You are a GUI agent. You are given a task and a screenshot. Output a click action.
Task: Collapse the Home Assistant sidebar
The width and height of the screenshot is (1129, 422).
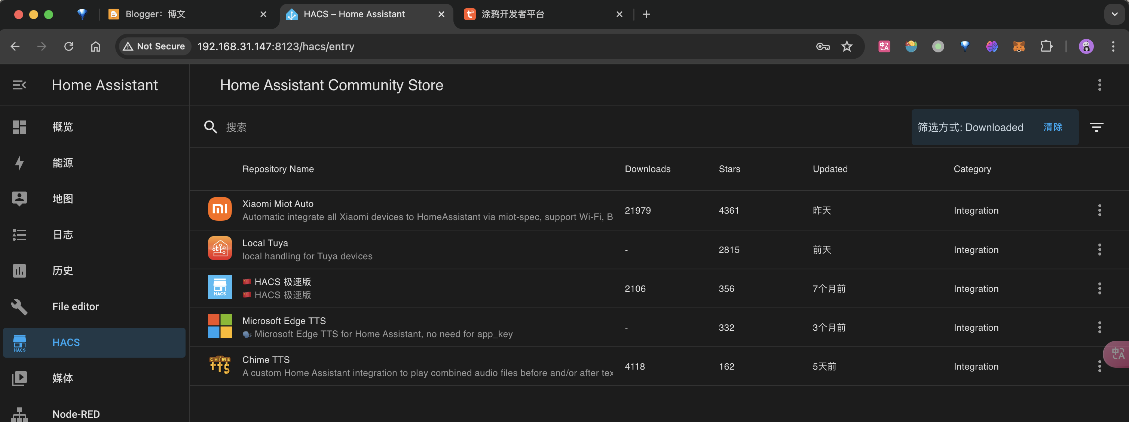tap(19, 85)
